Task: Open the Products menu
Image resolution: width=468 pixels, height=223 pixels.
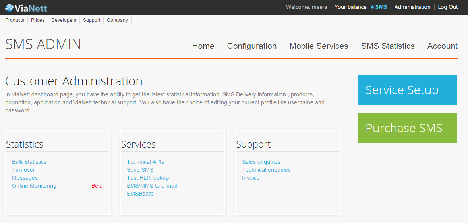Action: point(15,20)
